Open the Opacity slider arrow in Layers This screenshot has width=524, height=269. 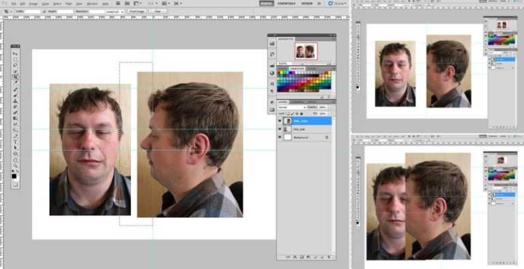pyautogui.click(x=329, y=108)
